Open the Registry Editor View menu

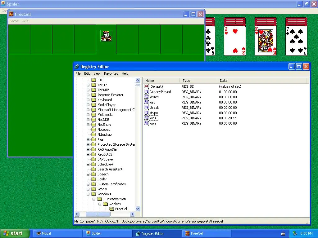point(97,73)
